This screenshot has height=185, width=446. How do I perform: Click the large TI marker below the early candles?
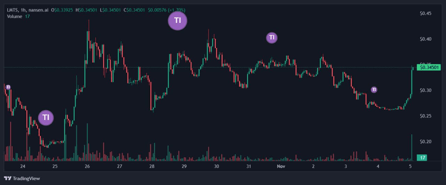point(46,118)
